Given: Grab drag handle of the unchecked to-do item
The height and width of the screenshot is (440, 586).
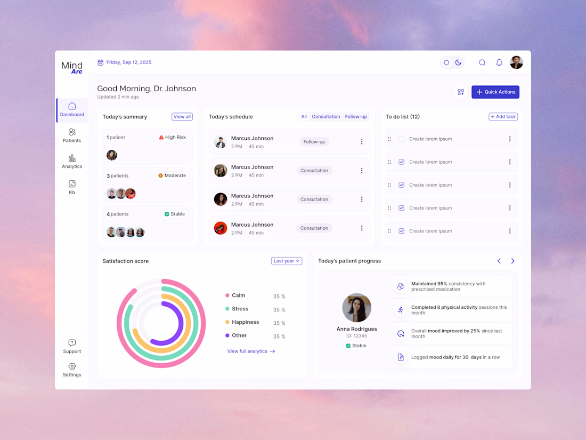Looking at the screenshot, I should tap(389, 139).
